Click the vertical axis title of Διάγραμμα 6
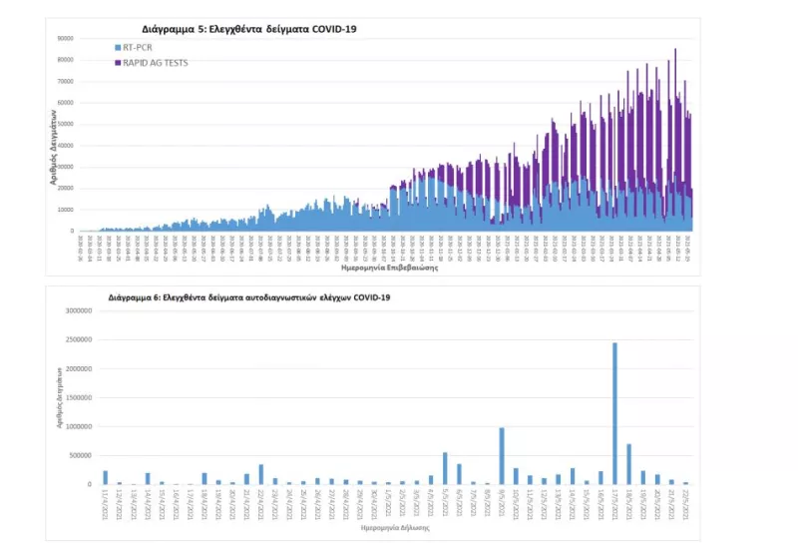The image size is (798, 552). pyautogui.click(x=62, y=399)
